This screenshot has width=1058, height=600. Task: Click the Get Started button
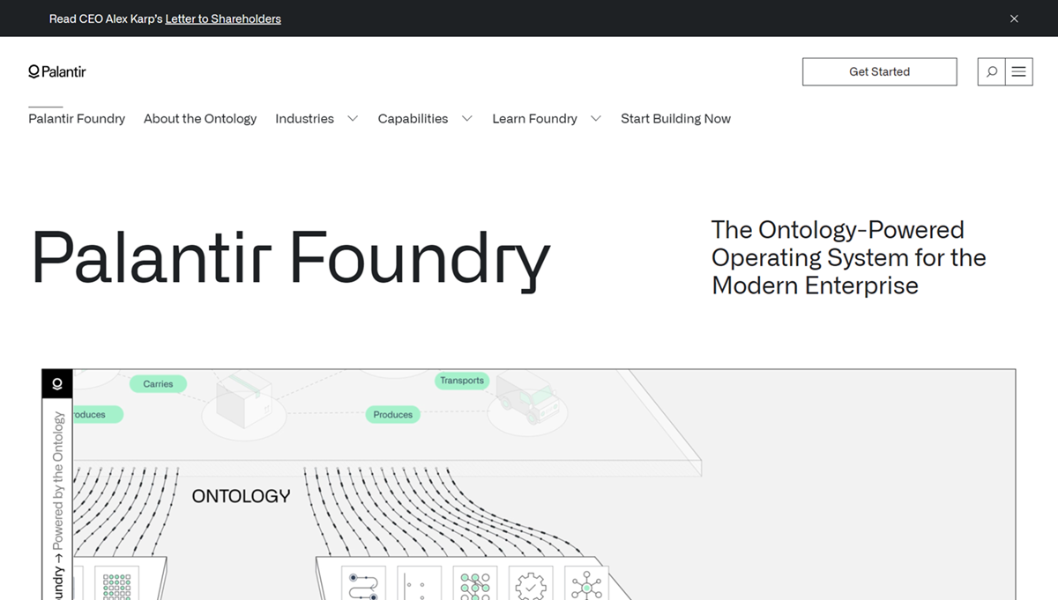[x=879, y=71]
